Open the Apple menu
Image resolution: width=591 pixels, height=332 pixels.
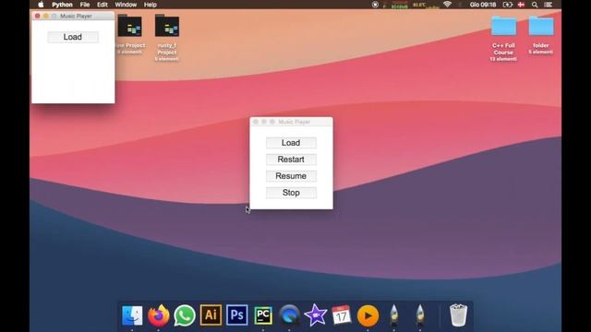coord(41,5)
